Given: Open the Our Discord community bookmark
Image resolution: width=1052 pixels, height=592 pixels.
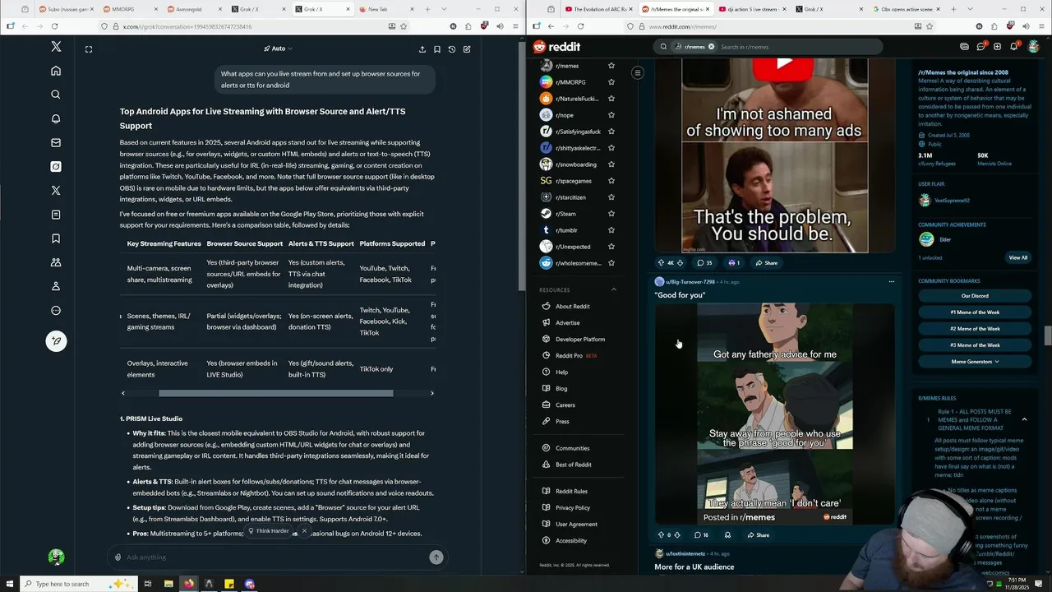Looking at the screenshot, I should tap(975, 296).
